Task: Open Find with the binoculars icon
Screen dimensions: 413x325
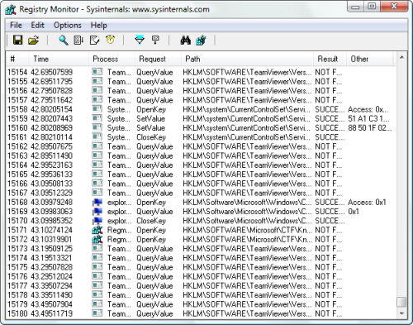Action: (186, 41)
